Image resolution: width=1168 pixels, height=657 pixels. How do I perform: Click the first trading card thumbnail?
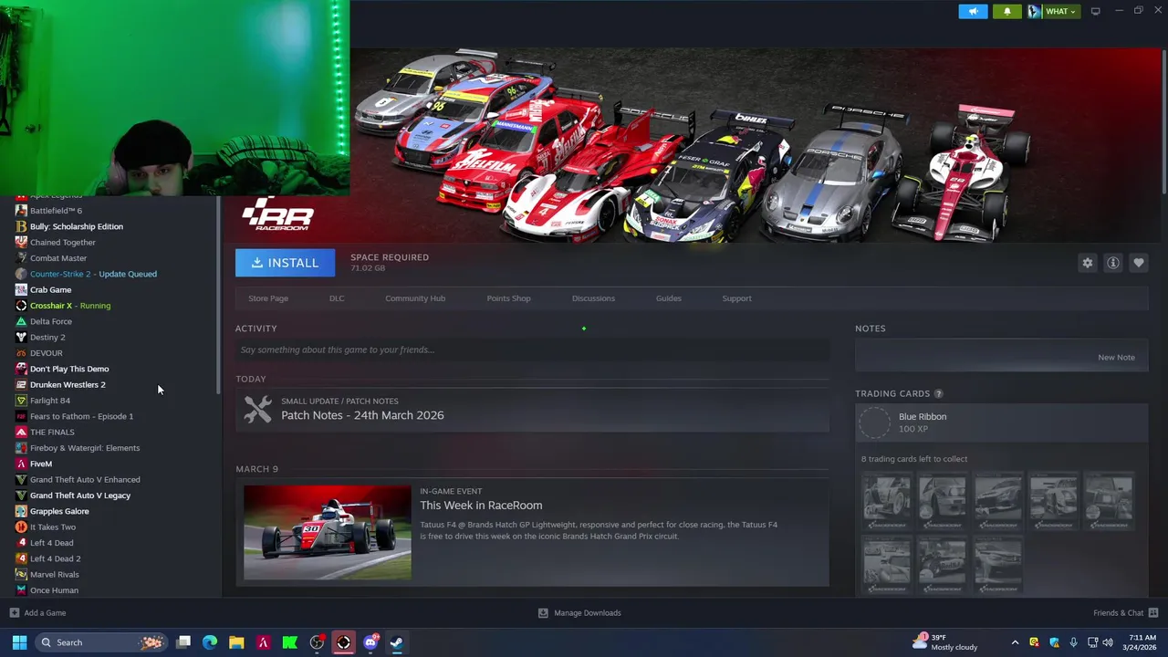(887, 501)
